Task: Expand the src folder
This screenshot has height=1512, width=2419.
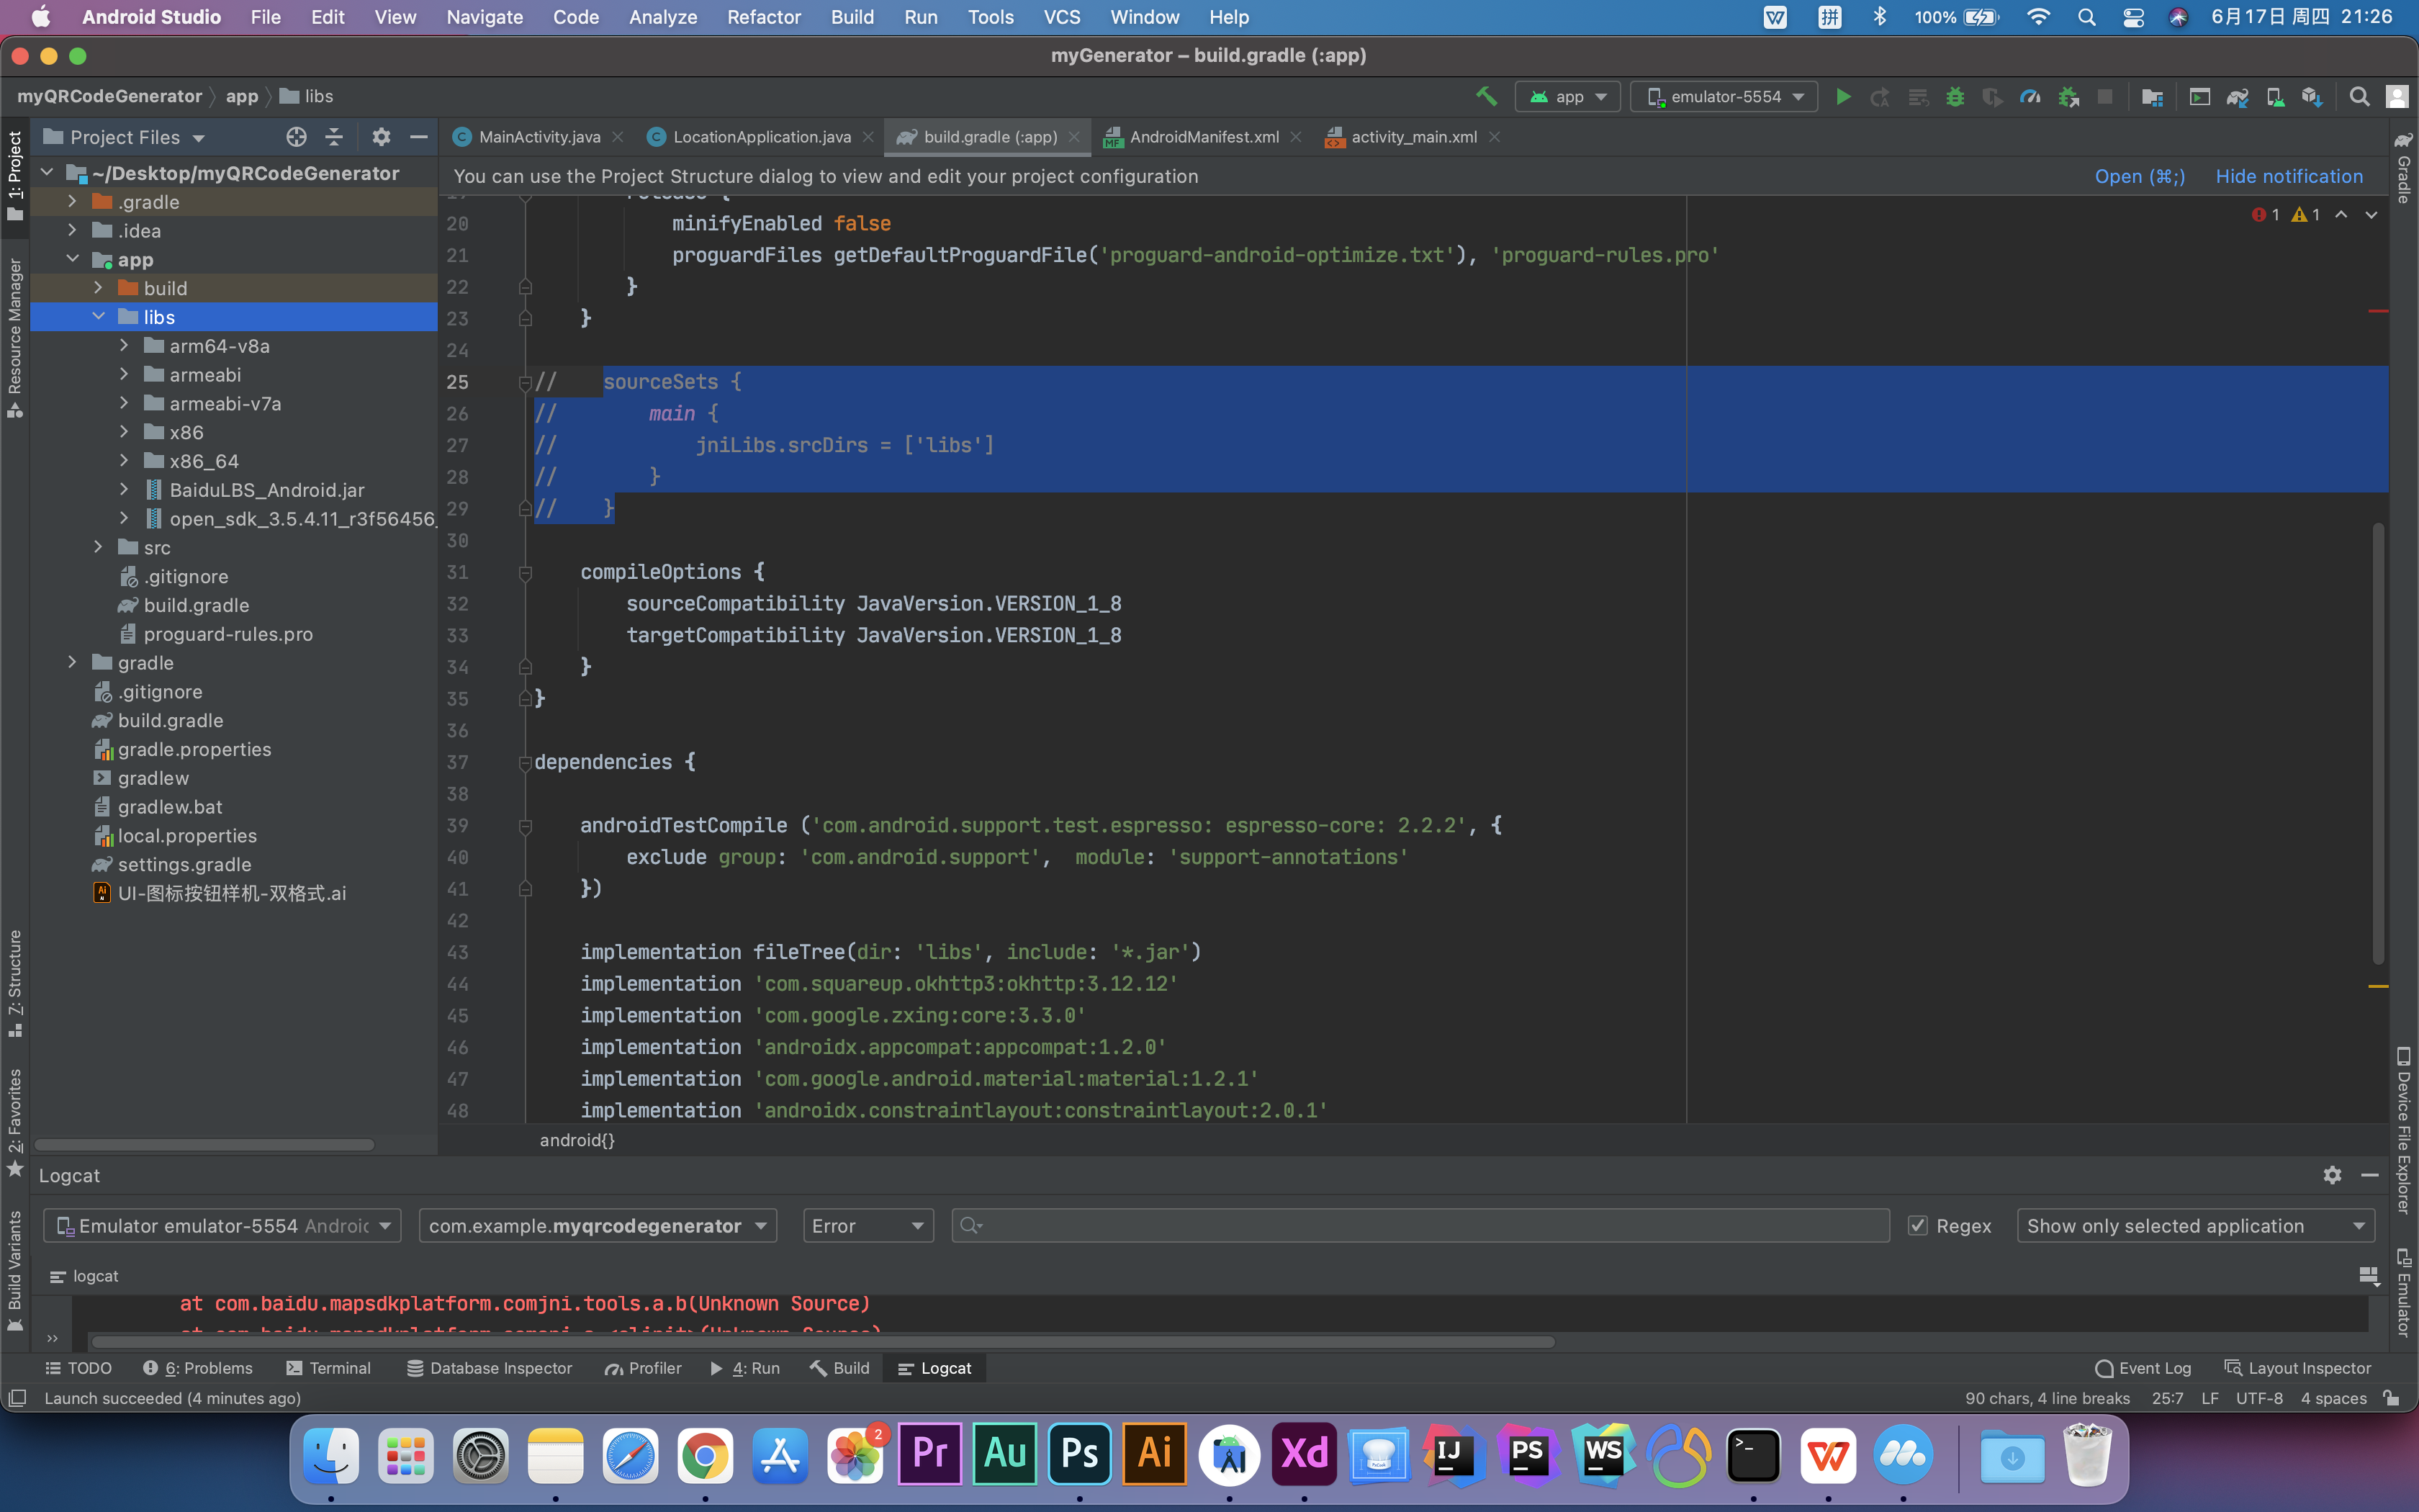Action: (x=98, y=547)
